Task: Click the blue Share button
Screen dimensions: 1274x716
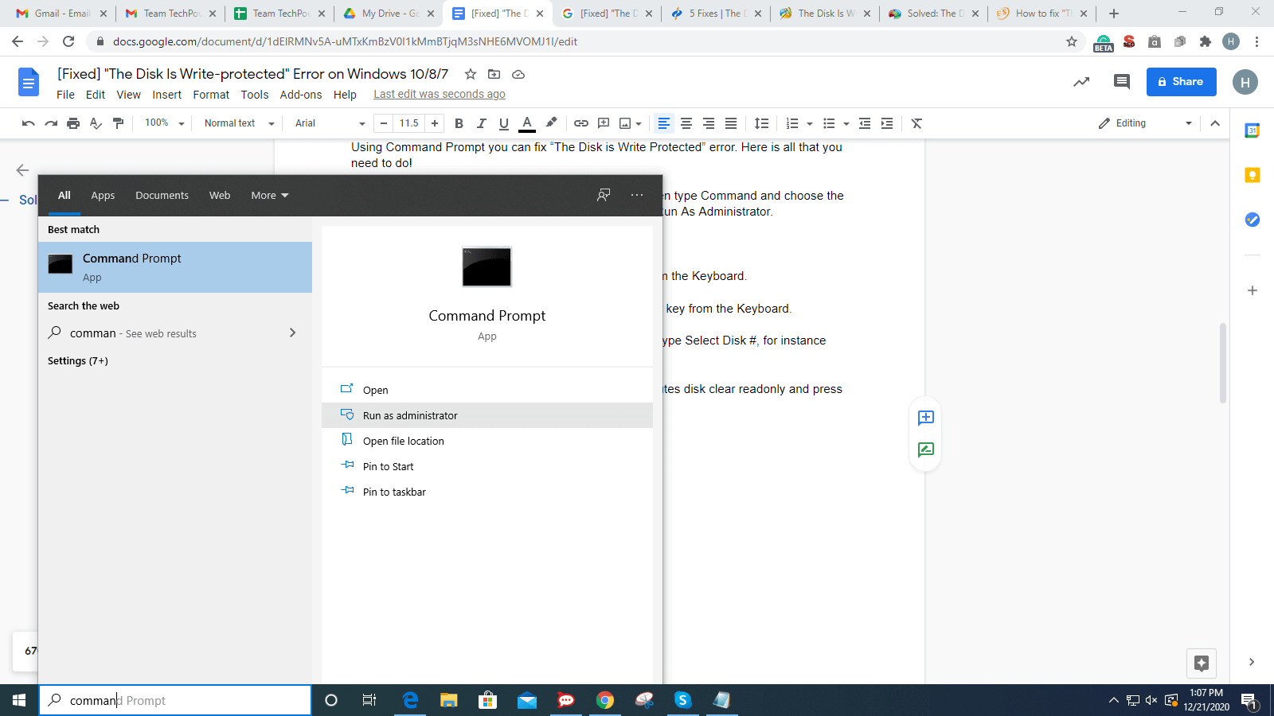Action: pyautogui.click(x=1181, y=81)
